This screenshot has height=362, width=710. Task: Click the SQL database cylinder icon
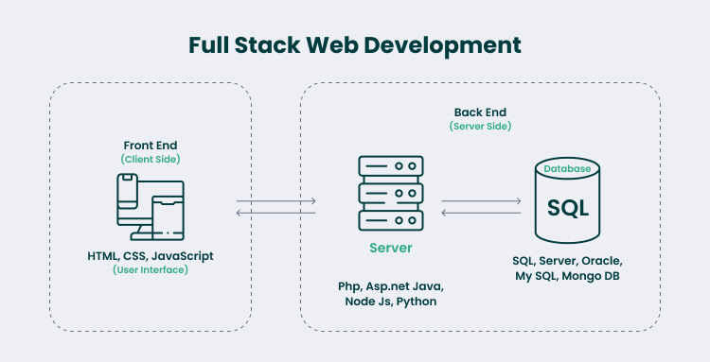pos(567,200)
